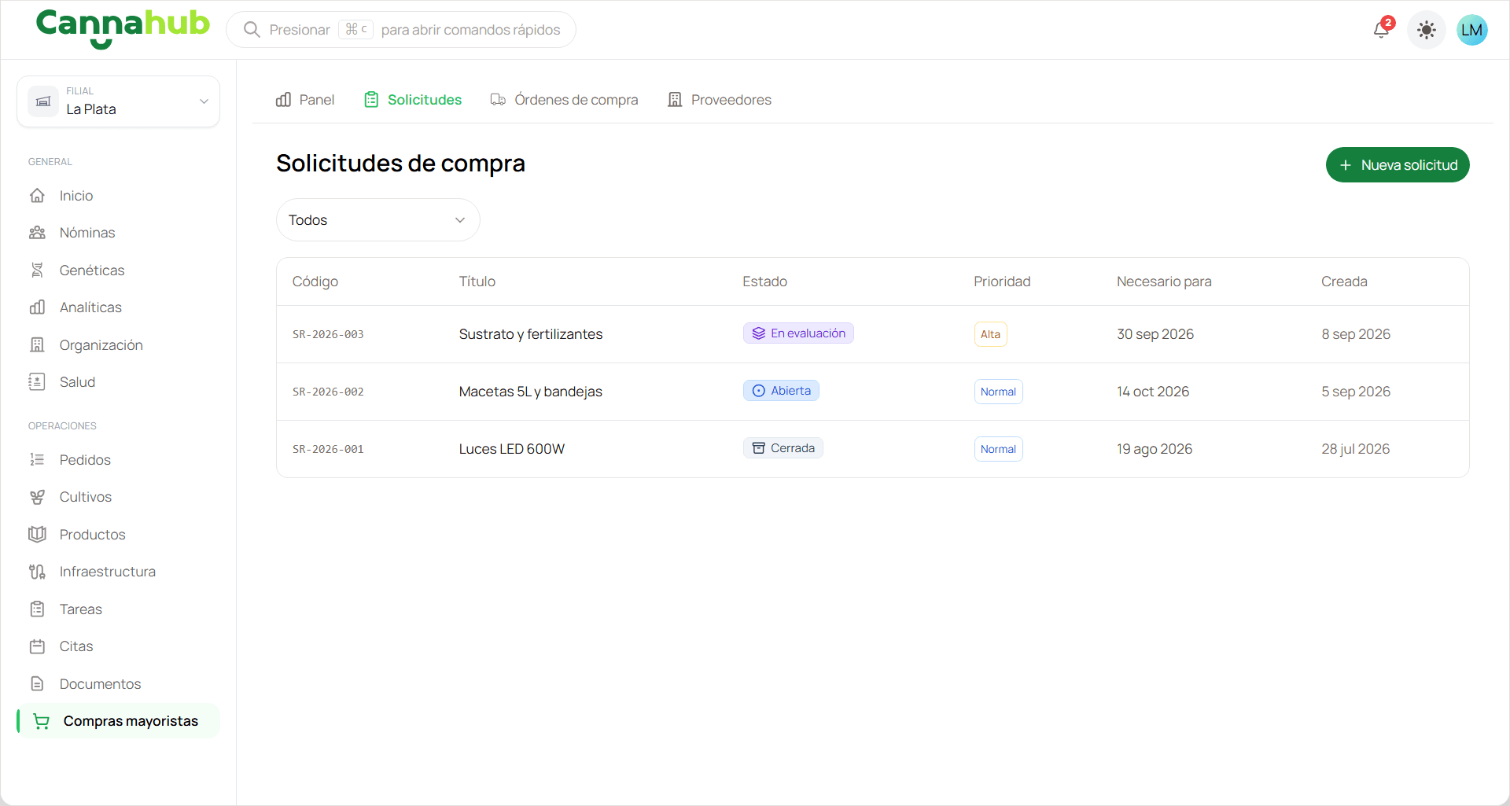Click the Necesario para column header

click(x=1164, y=282)
